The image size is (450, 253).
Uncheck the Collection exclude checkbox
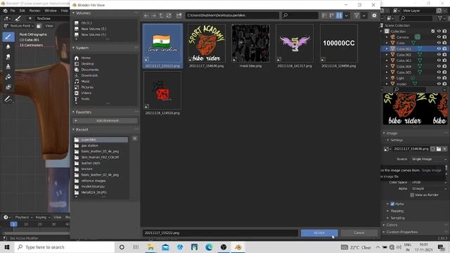click(433, 31)
